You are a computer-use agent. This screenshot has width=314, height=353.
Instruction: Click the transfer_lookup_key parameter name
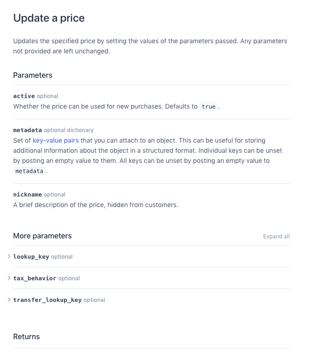point(47,300)
